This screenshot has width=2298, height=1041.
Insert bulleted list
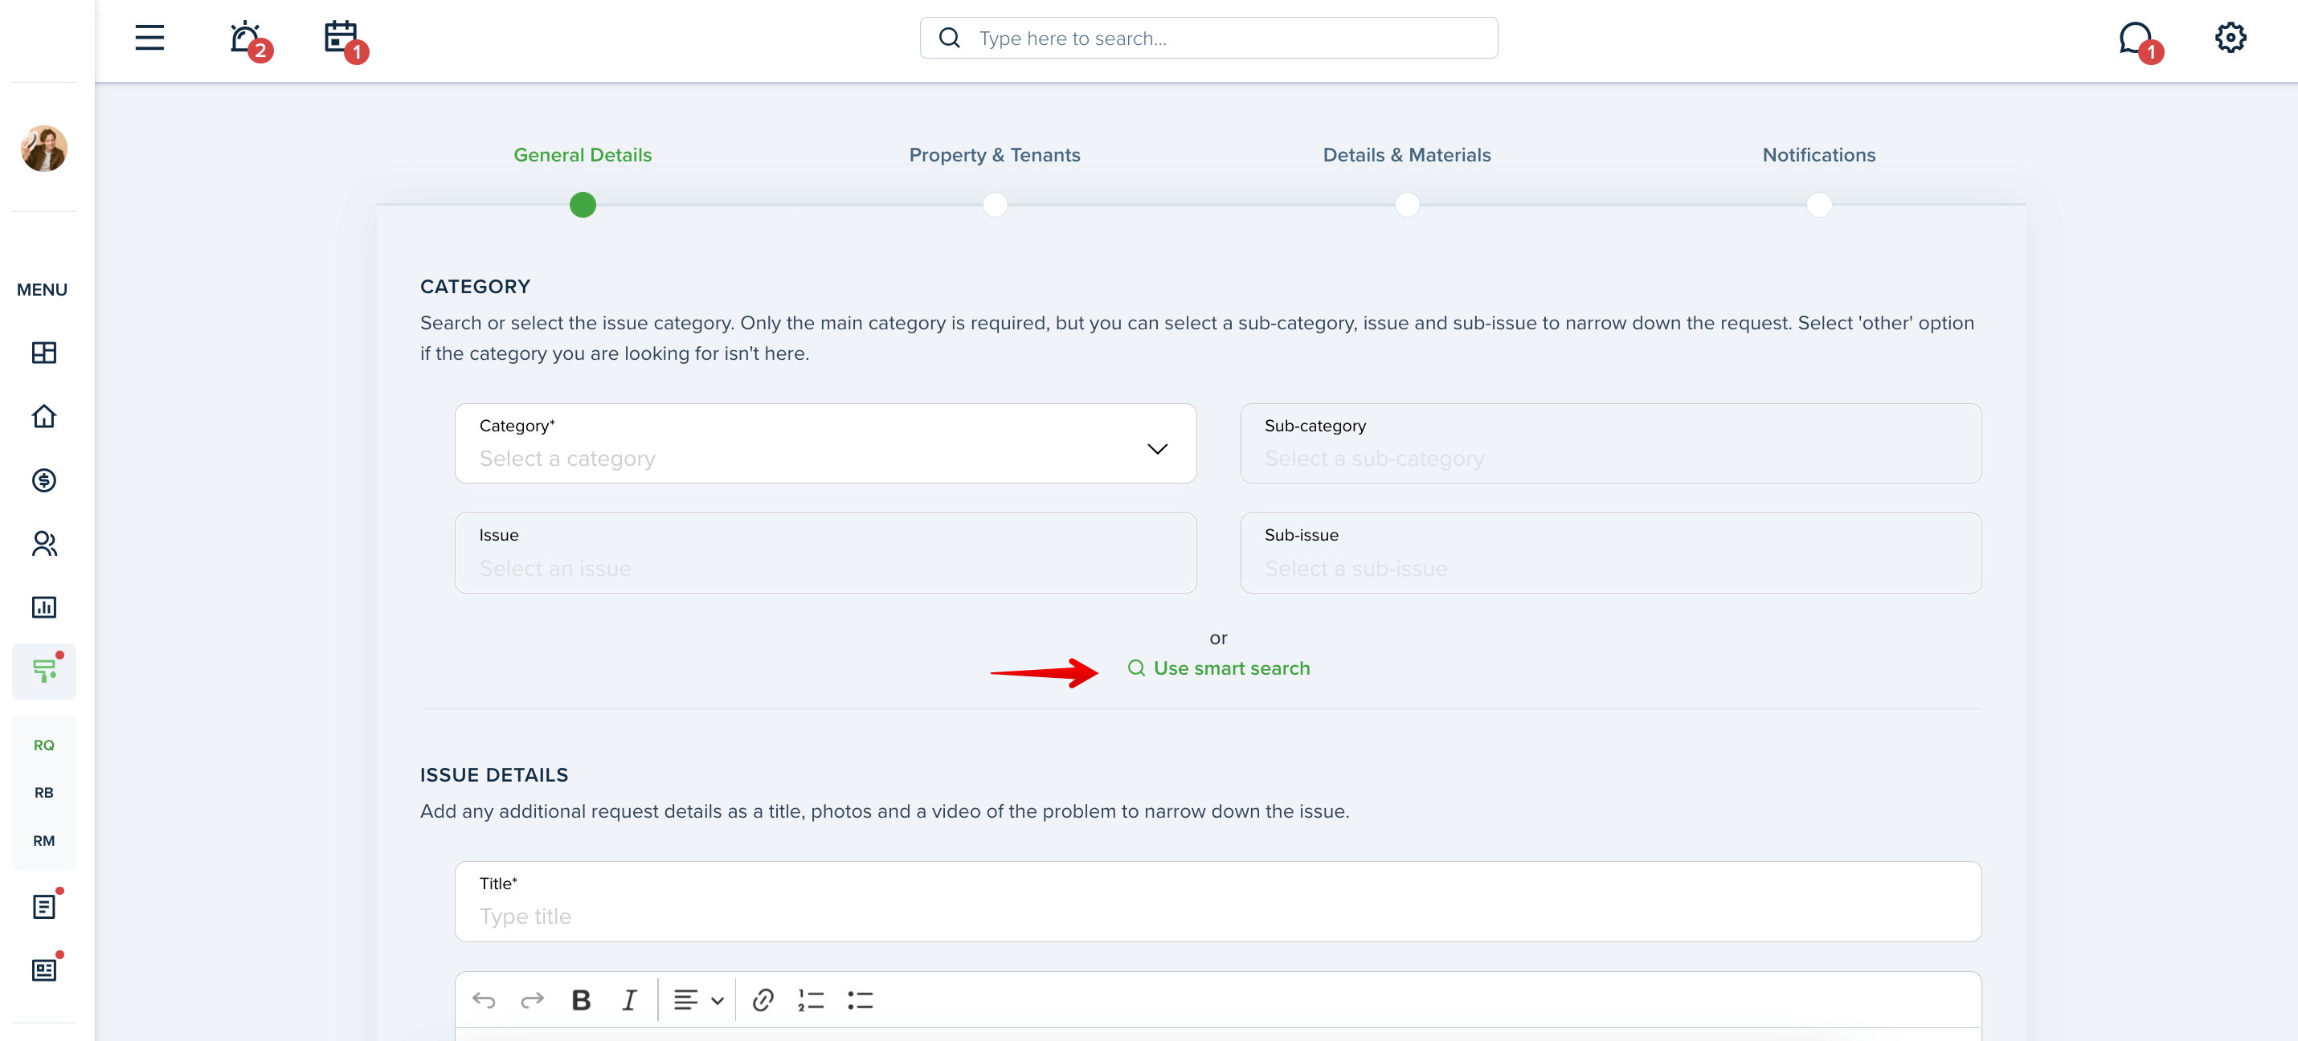point(860,1001)
